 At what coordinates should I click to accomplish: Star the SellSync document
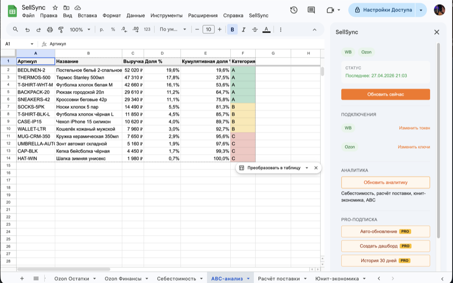click(x=55, y=8)
